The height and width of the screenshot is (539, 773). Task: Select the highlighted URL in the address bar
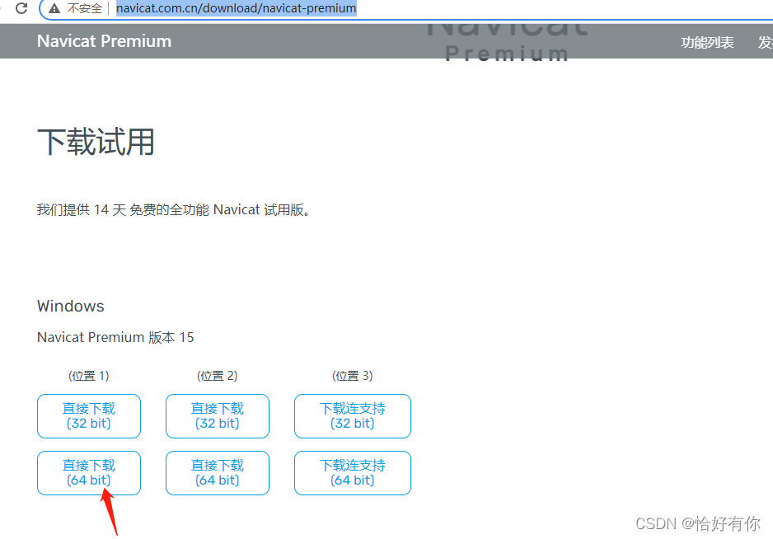click(x=236, y=9)
